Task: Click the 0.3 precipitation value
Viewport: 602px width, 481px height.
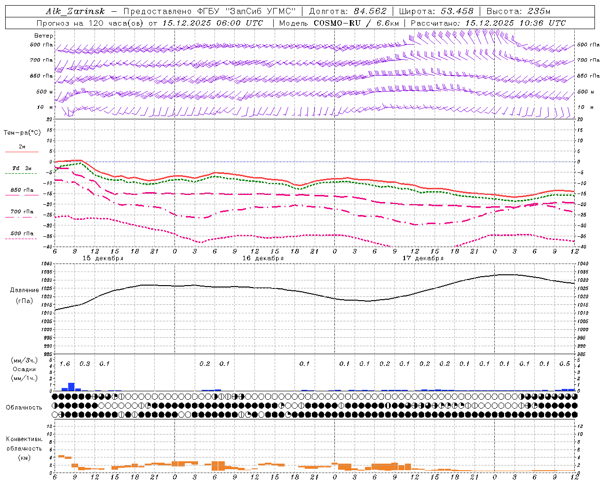Action: click(85, 364)
